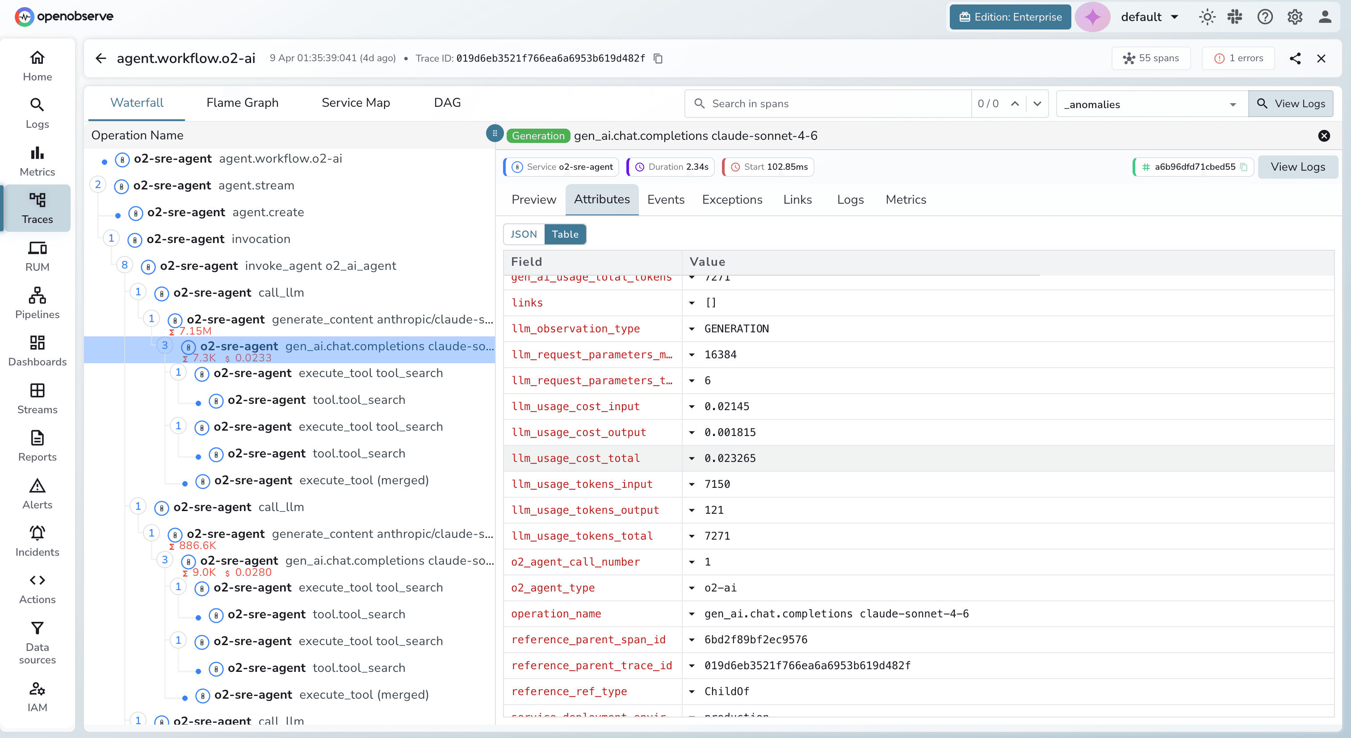Click the Search in spans field
Screen dimensions: 1351x738
pos(828,104)
